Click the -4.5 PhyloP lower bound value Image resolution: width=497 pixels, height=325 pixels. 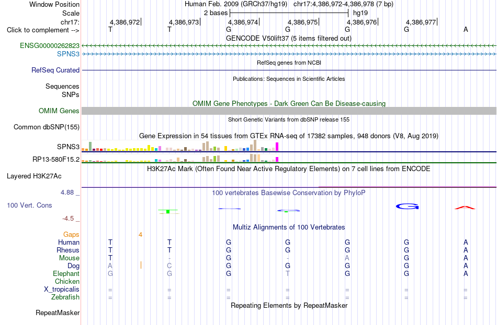(x=68, y=219)
